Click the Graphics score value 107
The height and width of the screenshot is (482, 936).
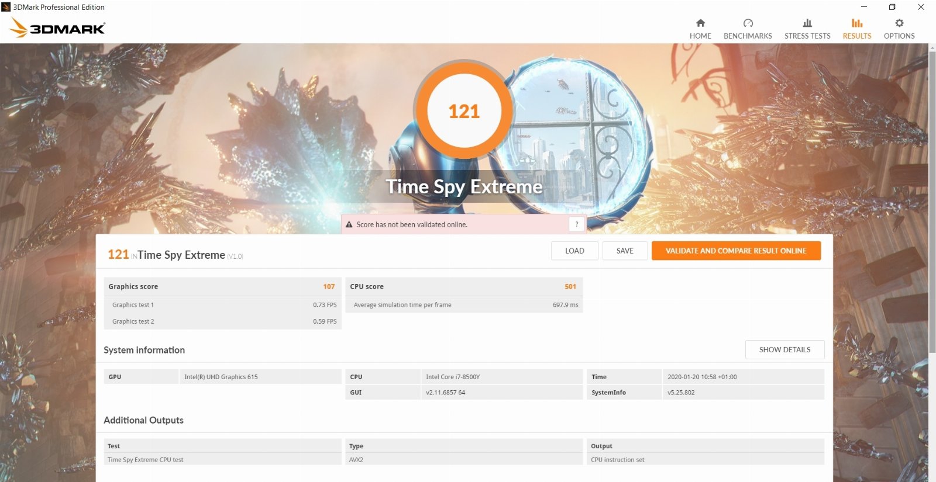329,286
